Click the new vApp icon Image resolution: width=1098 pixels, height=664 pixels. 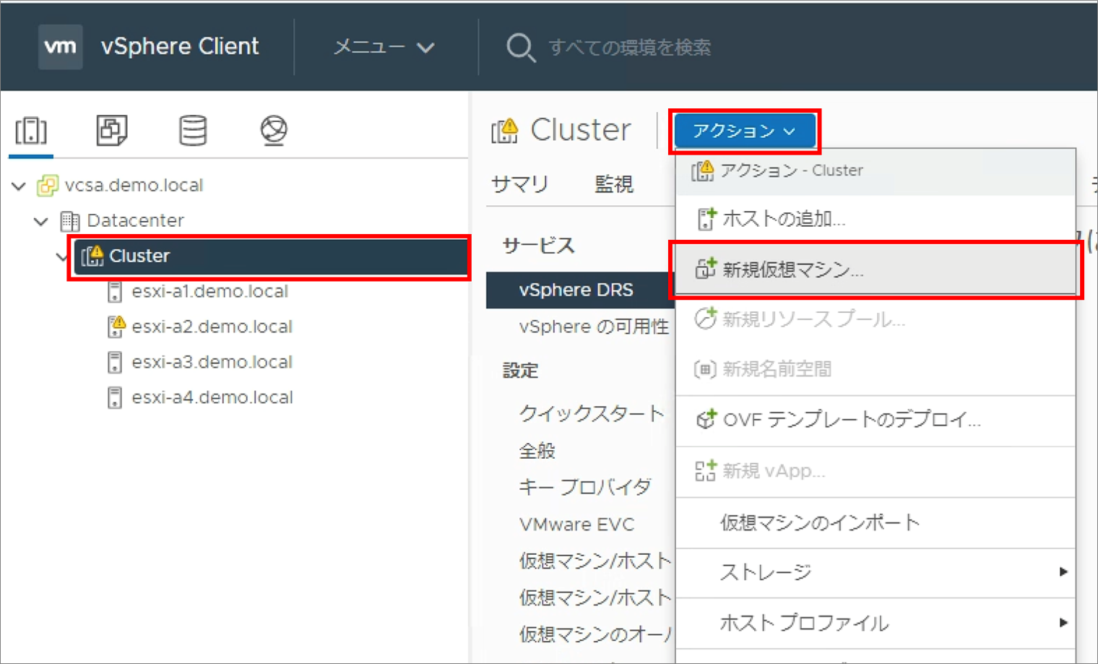pos(705,470)
